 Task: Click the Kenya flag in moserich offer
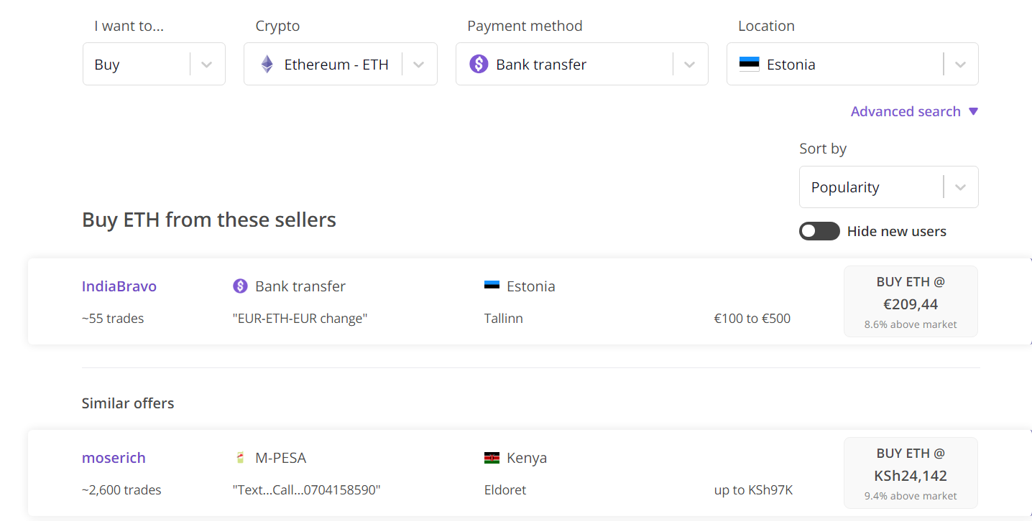(x=492, y=458)
